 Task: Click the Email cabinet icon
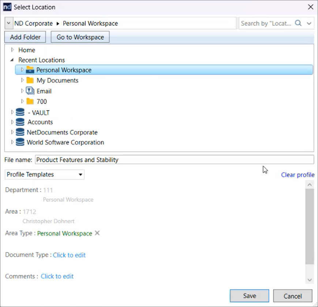click(x=30, y=91)
